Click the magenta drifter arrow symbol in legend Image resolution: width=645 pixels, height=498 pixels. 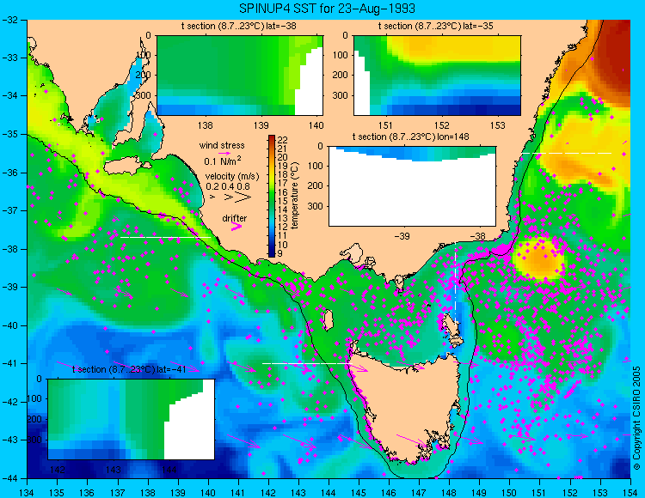(236, 226)
